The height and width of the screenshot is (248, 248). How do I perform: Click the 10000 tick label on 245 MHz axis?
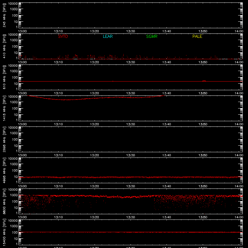click(x=13, y=4)
